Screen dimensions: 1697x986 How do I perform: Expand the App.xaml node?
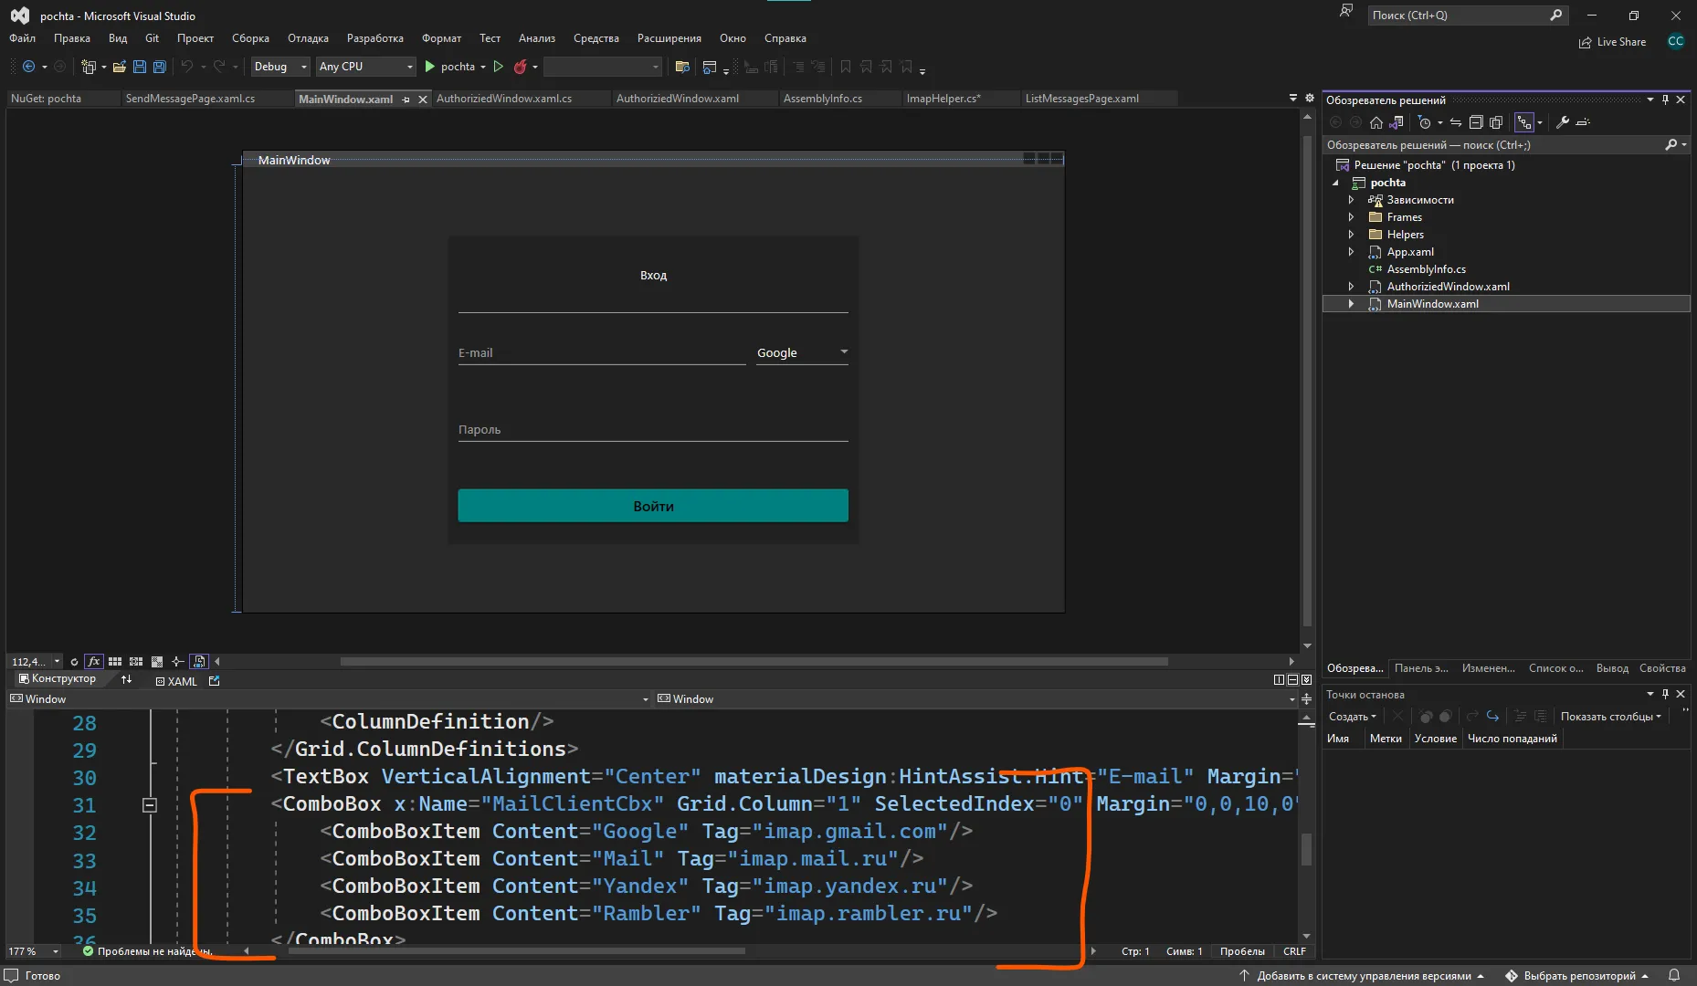click(1352, 252)
